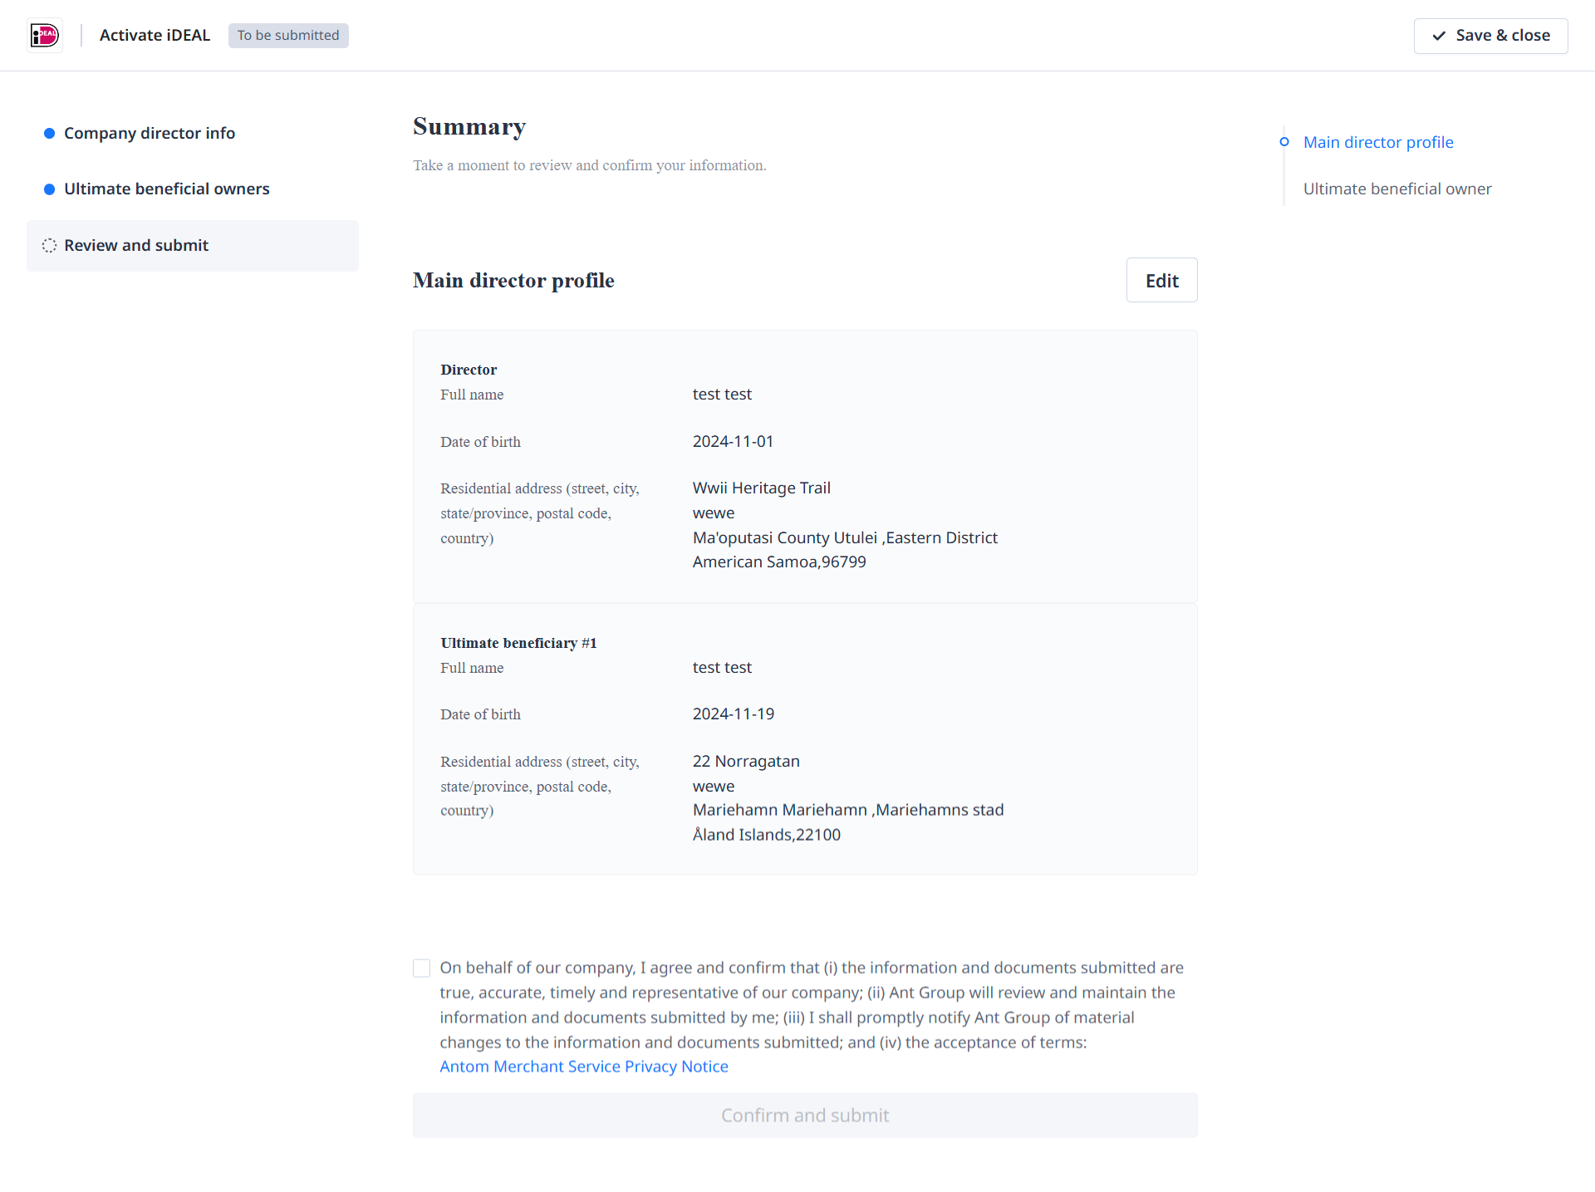Select the Review and submit step
The height and width of the screenshot is (1192, 1595).
click(136, 246)
